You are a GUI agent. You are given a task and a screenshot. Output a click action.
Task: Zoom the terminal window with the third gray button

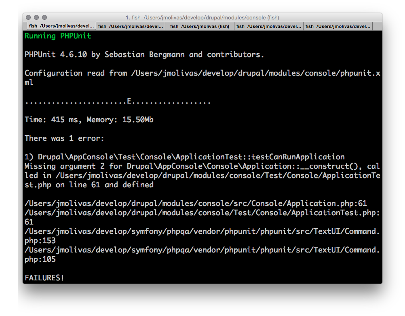44,17
